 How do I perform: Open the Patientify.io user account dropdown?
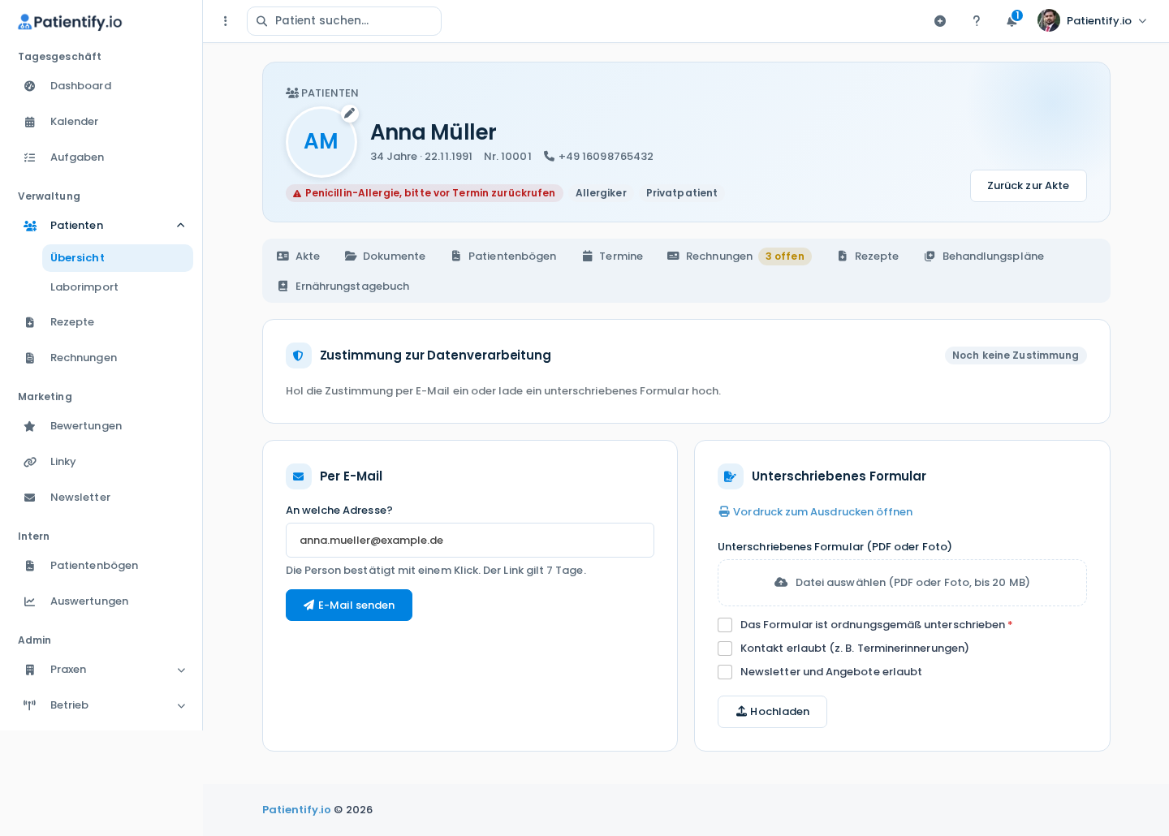pos(1093,21)
